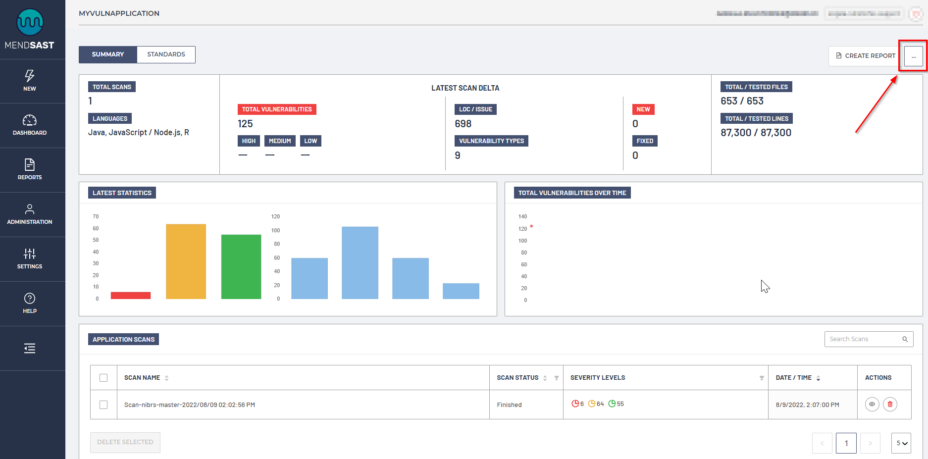
Task: Click the orange bar in Latest Statistics
Action: (x=186, y=261)
